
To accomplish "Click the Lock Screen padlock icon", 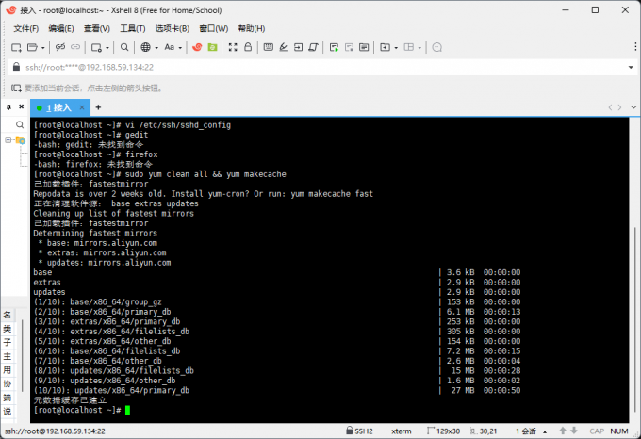I will pos(248,47).
